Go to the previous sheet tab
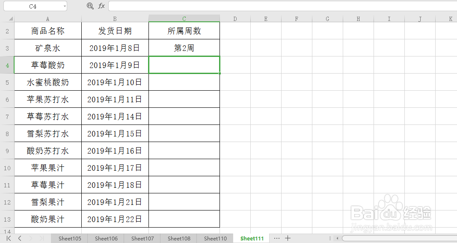 point(20,238)
